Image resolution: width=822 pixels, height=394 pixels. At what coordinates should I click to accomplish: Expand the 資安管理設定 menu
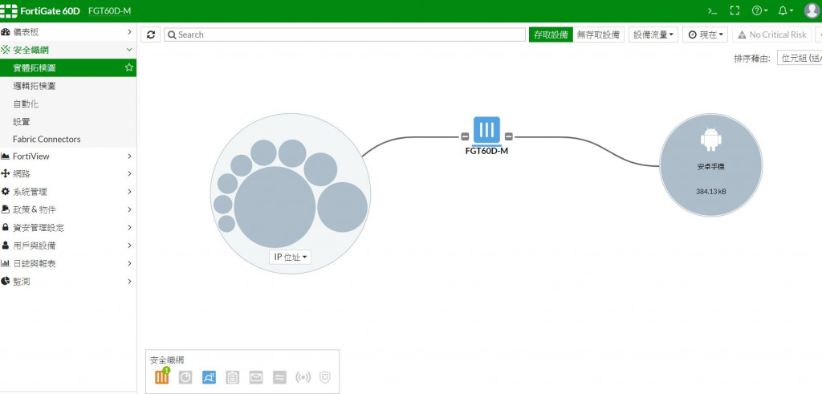click(x=68, y=227)
